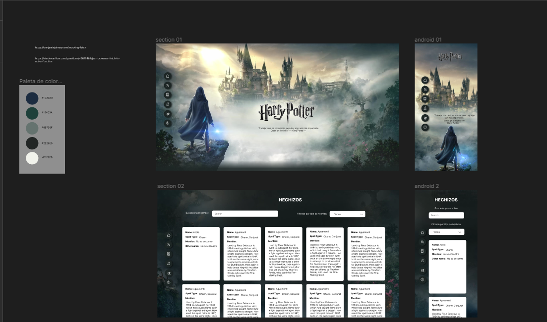Click the wizard hat icon in section 01

tap(168, 104)
